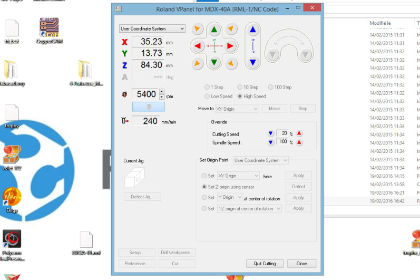The image size is (420, 280).
Task: Raise the spindle with blue +Z arrow
Action: [252, 30]
